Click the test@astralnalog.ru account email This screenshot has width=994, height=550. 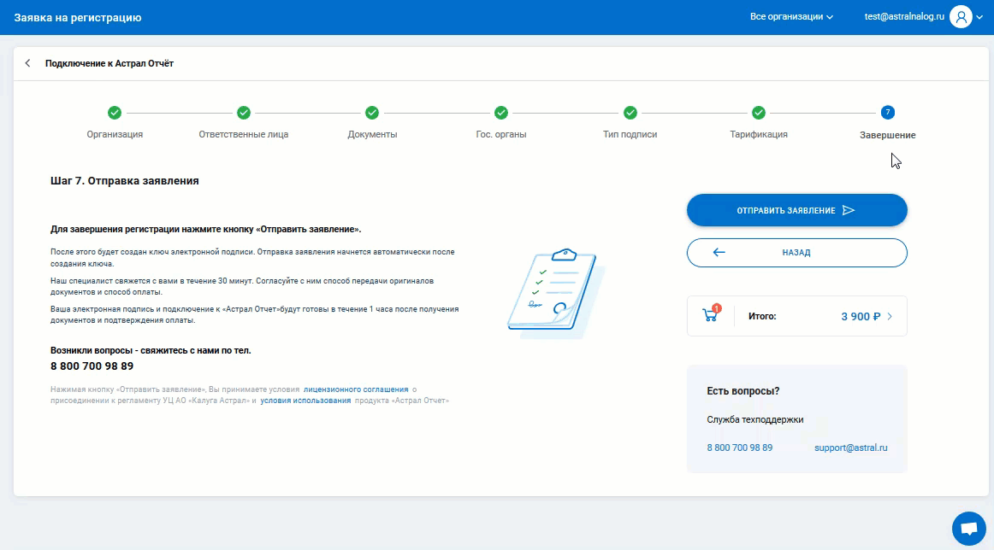(x=904, y=16)
